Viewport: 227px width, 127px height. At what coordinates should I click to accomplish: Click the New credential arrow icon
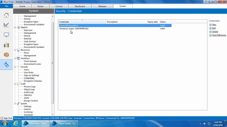pyautogui.click(x=210, y=25)
